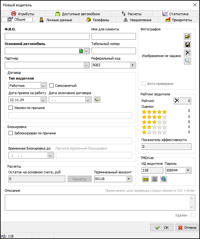Open Дата приема на работу date picker
The height and width of the screenshot is (239, 200).
click(43, 100)
